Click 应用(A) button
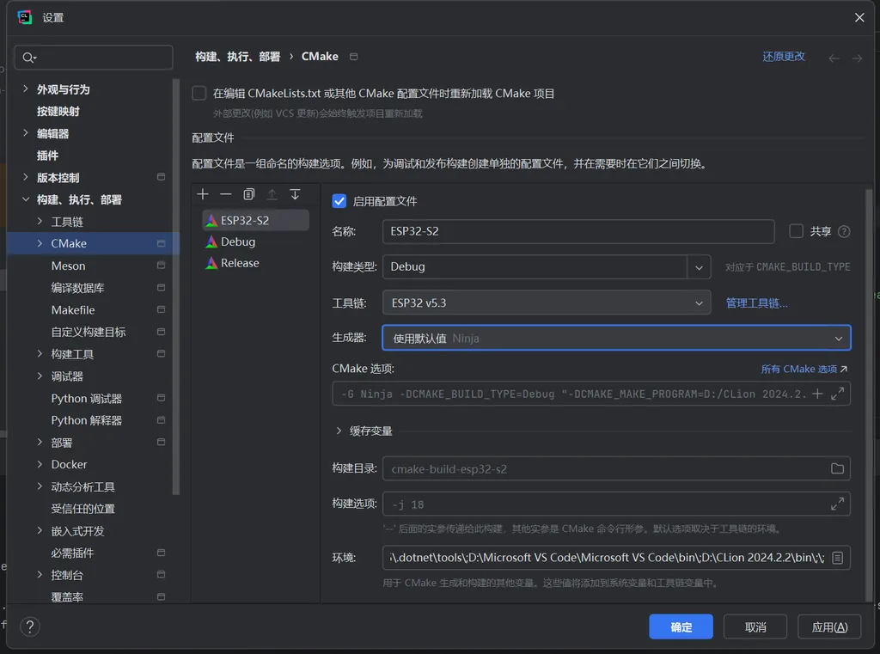880x654 pixels. (x=829, y=626)
